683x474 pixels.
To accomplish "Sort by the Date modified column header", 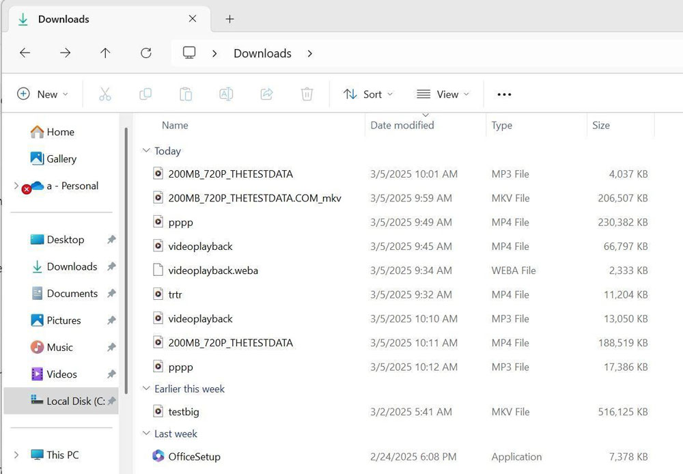I will (x=402, y=126).
